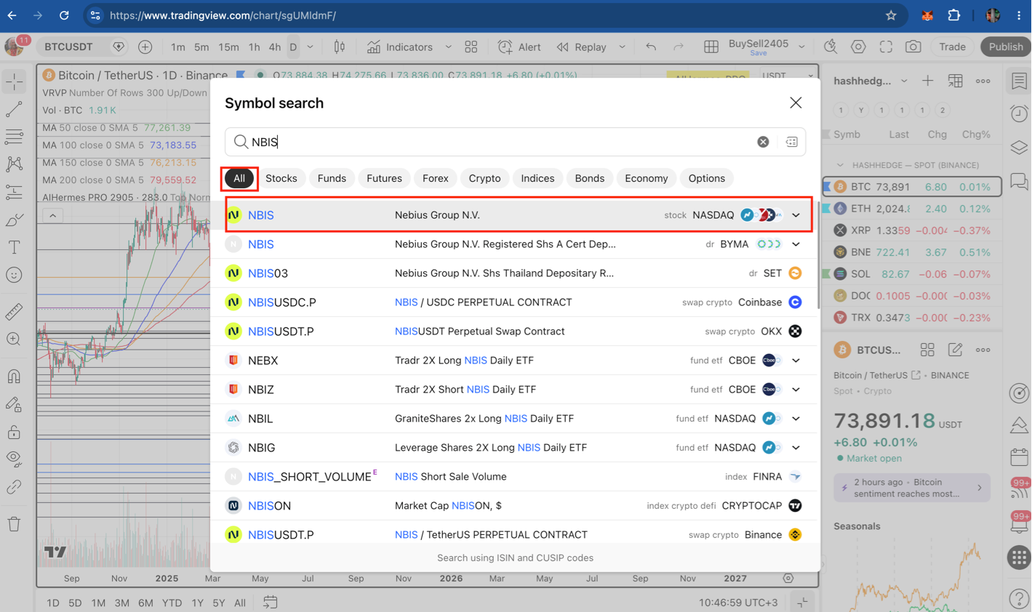This screenshot has height=612, width=1032.
Task: Open the emoji icons tool
Action: 15,275
